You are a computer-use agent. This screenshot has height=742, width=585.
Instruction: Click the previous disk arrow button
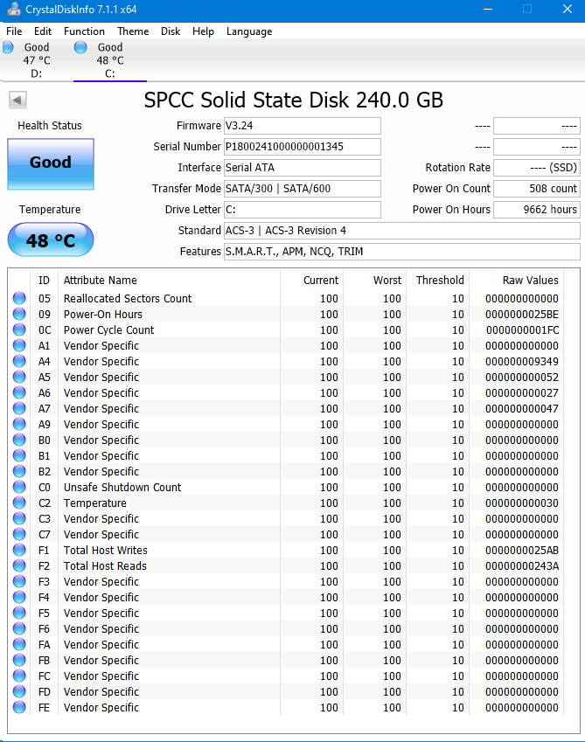pos(17,100)
